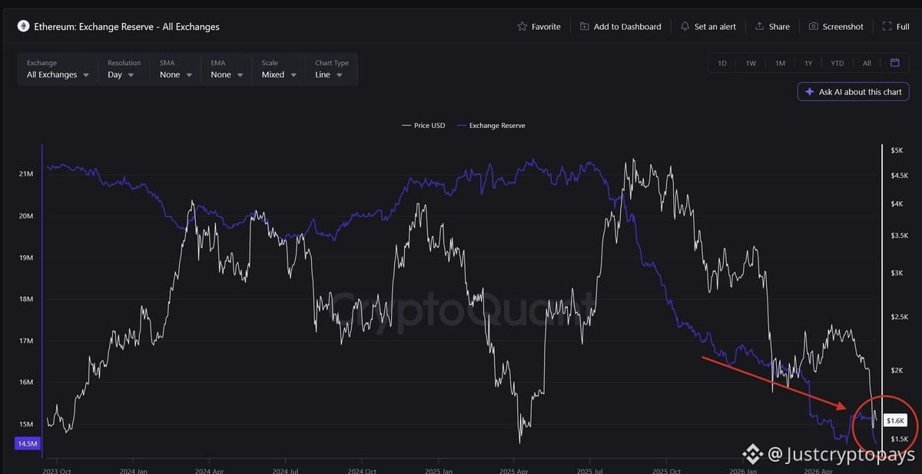Open the SMA dropdown
Image resolution: width=922 pixels, height=474 pixels.
click(174, 69)
